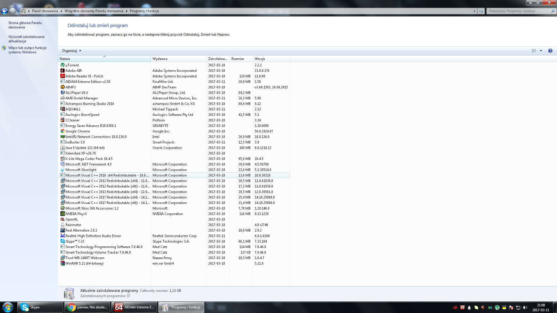Sort the list by Wersja column
Viewport: 557px width, 313px height.
(x=271, y=59)
